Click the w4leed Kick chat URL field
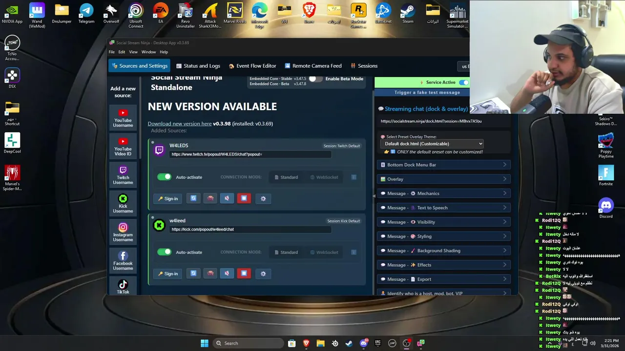 250,229
